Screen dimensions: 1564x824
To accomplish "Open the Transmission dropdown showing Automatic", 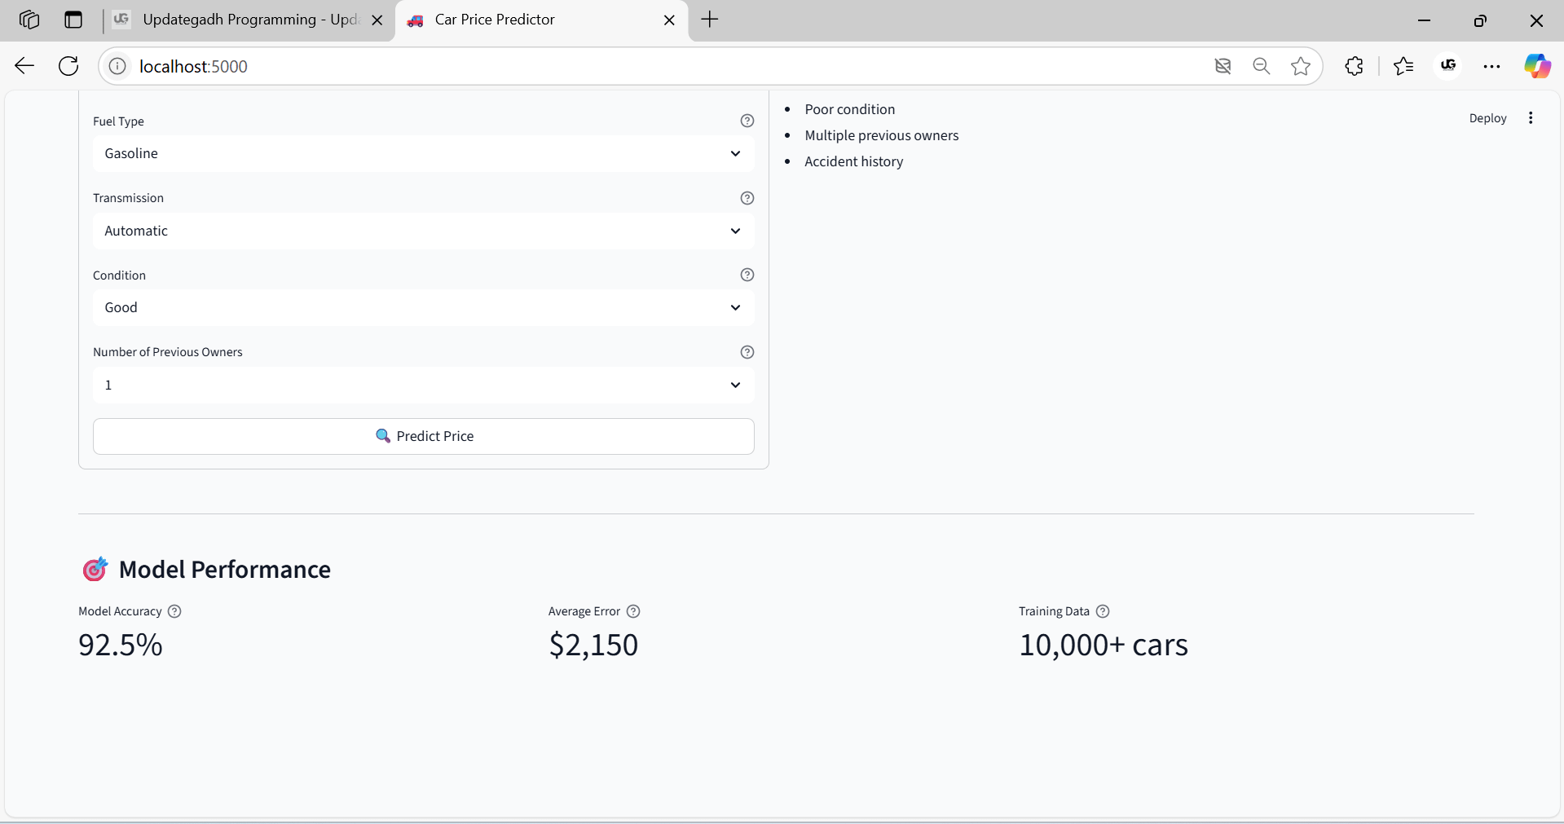I will (x=423, y=231).
